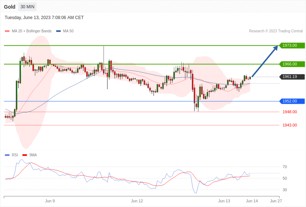This screenshot has width=306, height=207.
Task: Click the 30 MIN timeframe badge
Action: click(27, 7)
